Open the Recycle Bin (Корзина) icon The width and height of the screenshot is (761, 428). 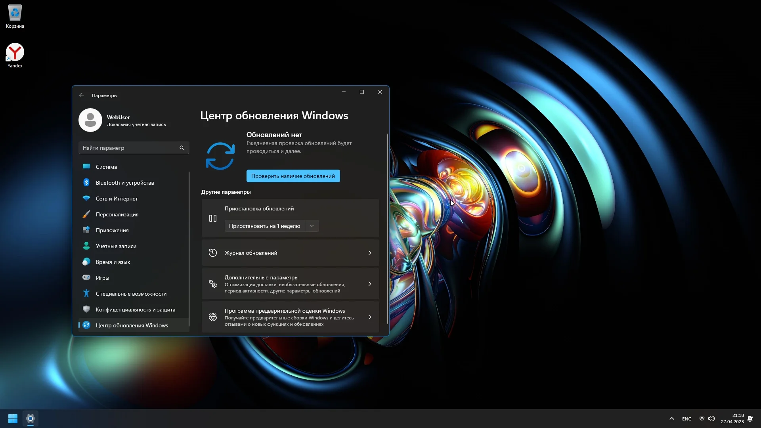pyautogui.click(x=15, y=13)
